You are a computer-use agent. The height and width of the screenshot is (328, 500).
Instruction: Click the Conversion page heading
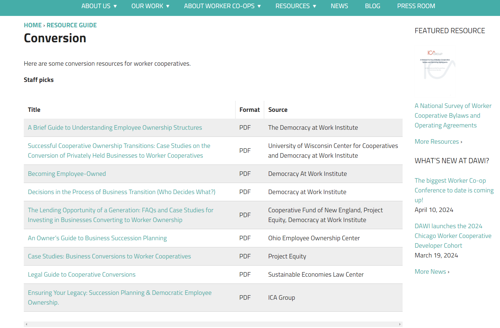(55, 38)
